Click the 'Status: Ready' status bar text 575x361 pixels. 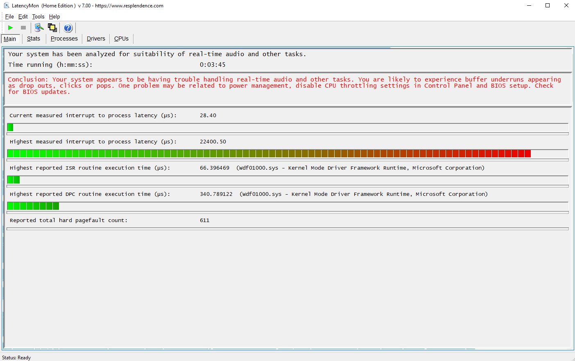16,358
